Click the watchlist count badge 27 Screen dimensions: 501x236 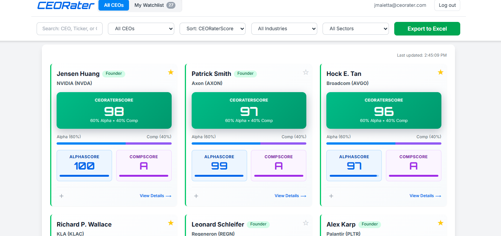pos(171,5)
